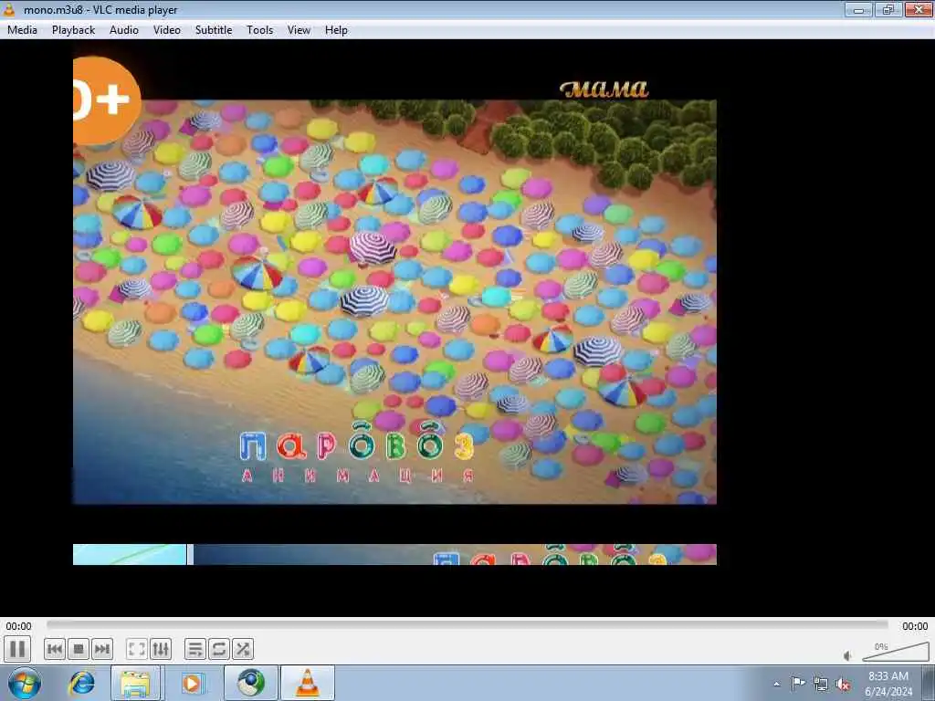Click muted volume tray icon
The height and width of the screenshot is (701, 935).
coord(843,684)
